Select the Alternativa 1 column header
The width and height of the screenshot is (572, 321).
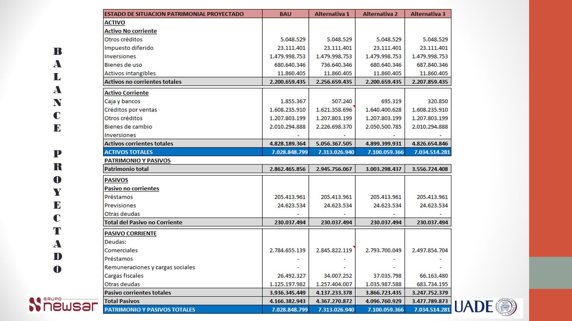coord(332,14)
